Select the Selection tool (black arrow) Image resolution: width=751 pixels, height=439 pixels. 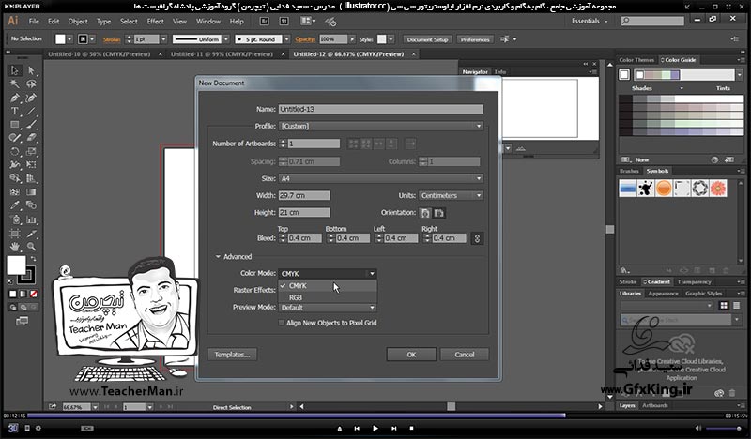click(14, 70)
